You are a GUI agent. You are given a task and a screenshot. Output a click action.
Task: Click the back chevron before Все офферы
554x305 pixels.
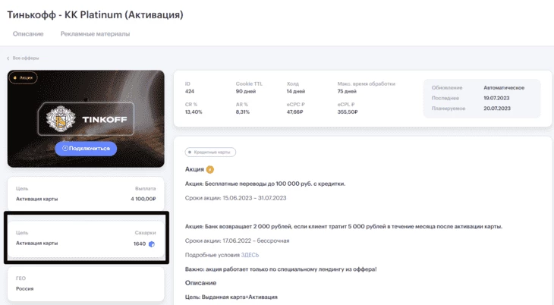pos(8,58)
